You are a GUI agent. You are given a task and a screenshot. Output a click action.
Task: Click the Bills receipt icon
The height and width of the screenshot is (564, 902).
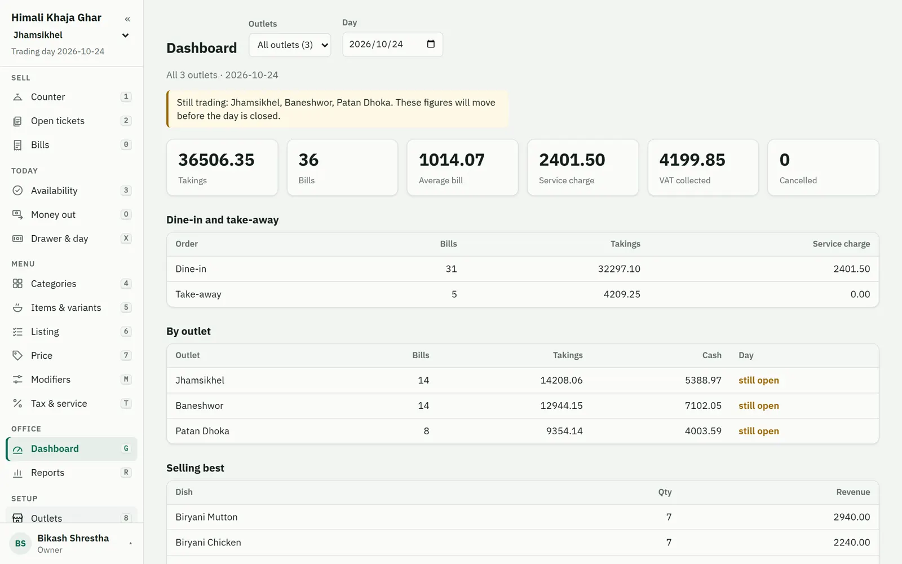(x=17, y=145)
